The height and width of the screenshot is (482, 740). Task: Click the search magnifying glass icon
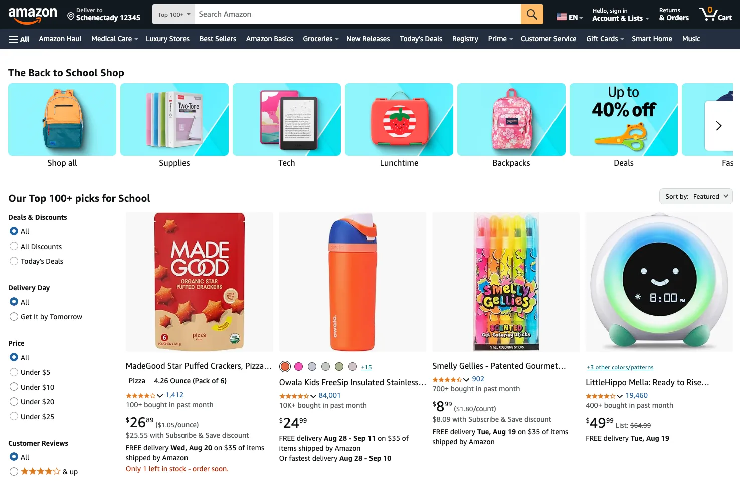pos(531,14)
